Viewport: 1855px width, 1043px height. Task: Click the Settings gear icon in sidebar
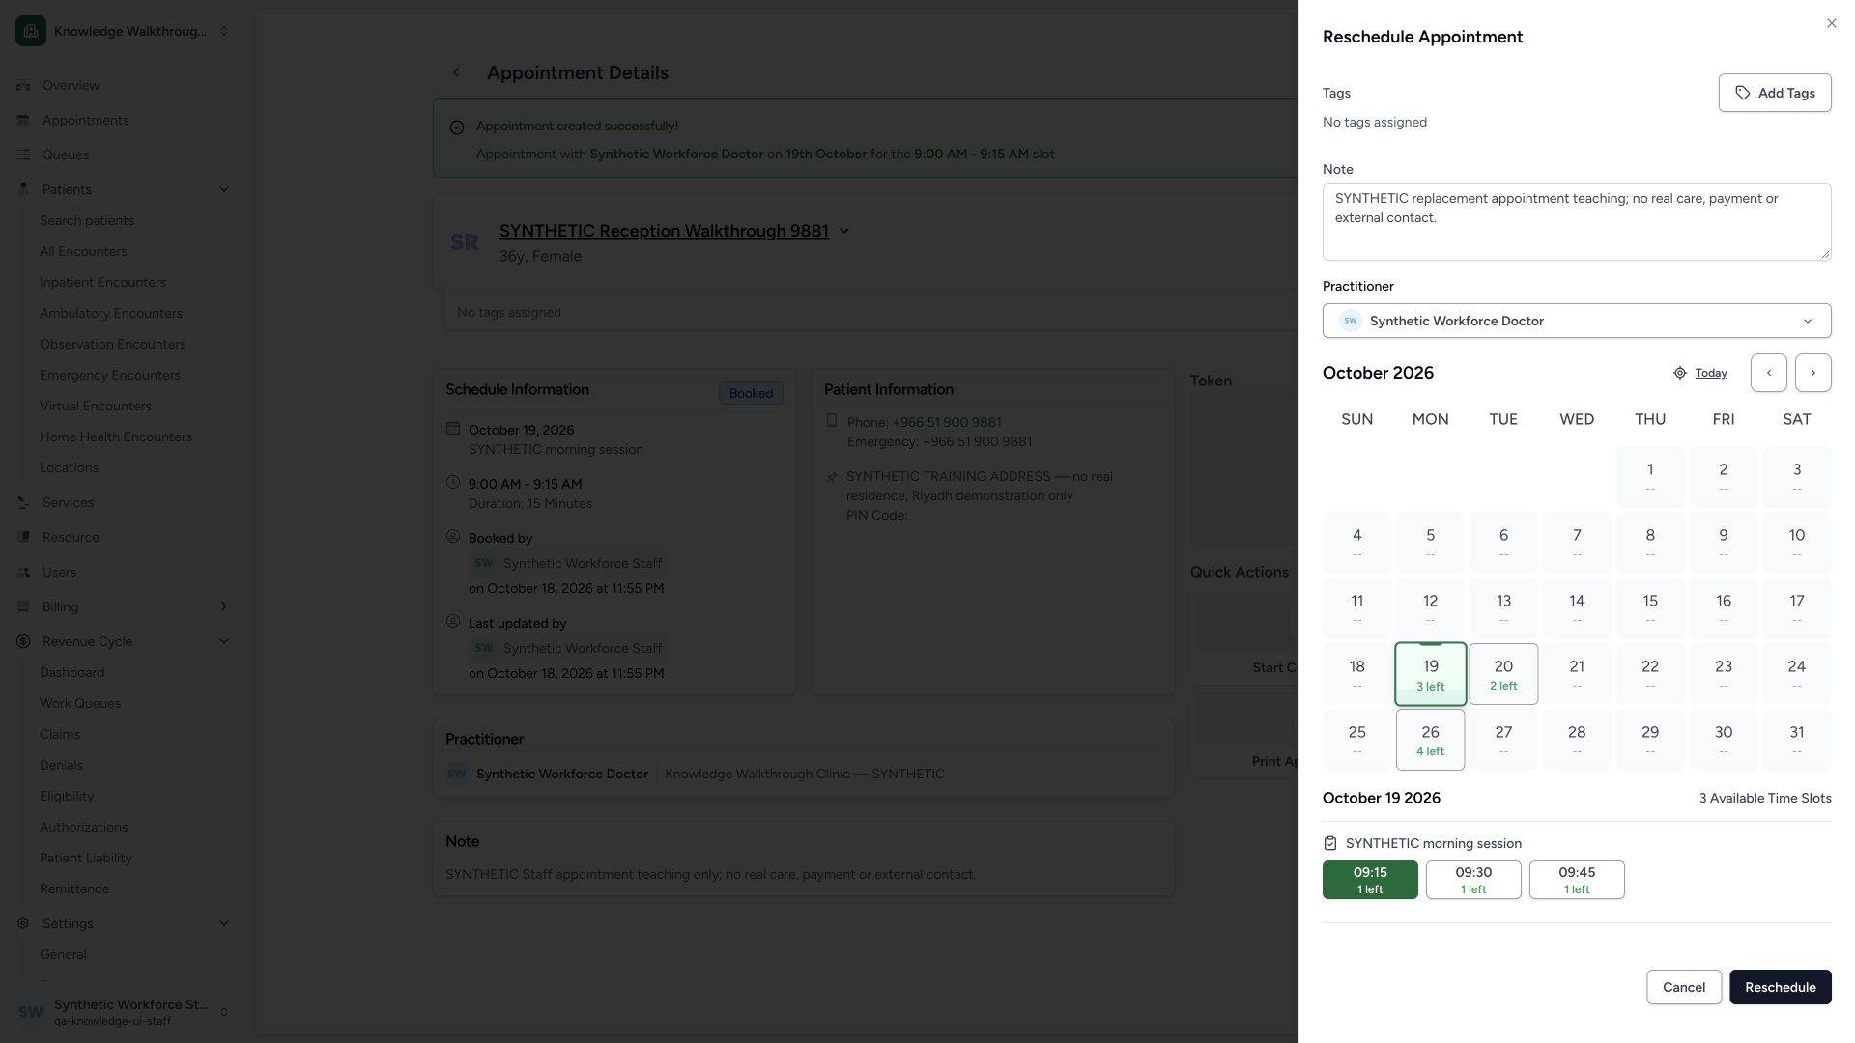[23, 923]
